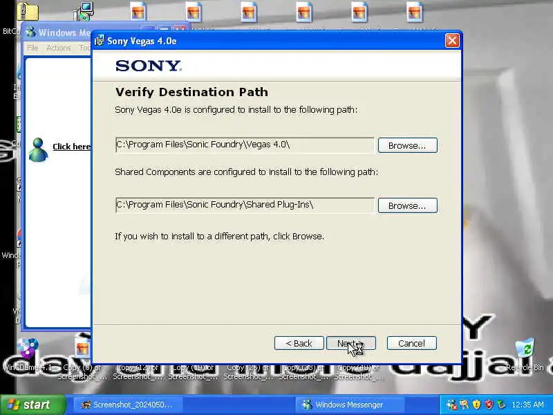Click the Messenger icon in system tray
The width and height of the screenshot is (553, 415).
point(451,405)
